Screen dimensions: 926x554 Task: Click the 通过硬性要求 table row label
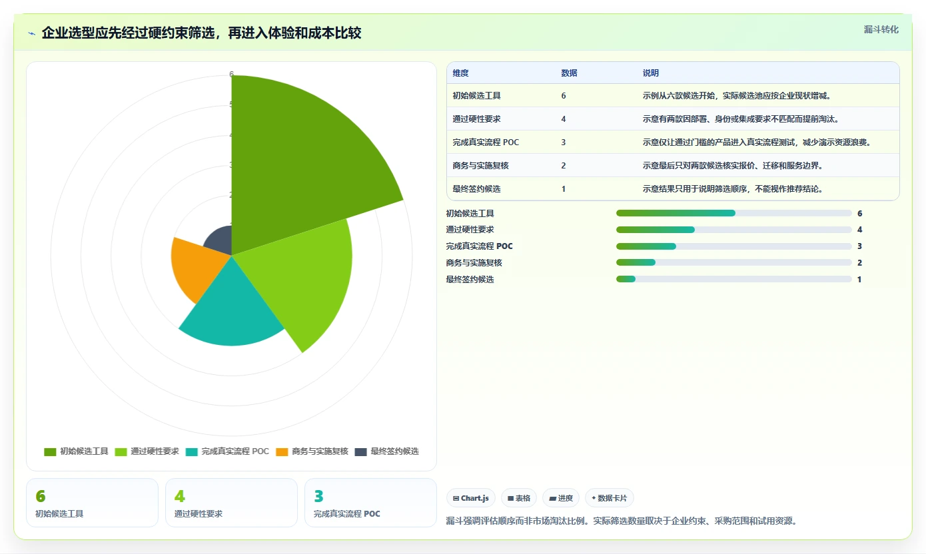pos(476,119)
